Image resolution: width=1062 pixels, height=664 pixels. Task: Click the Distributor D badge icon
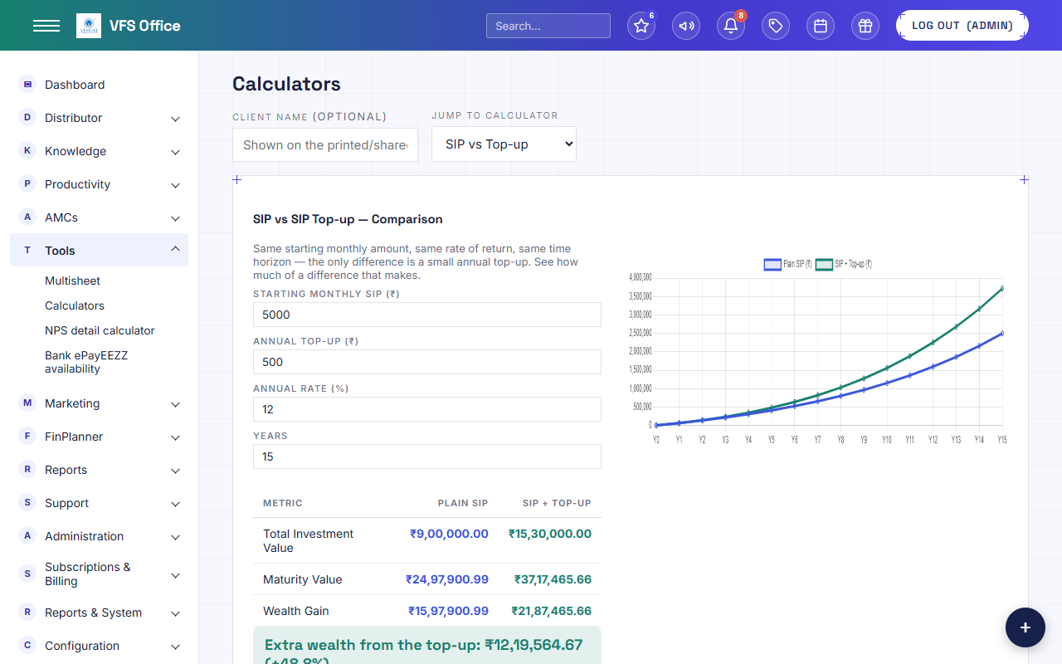click(27, 117)
